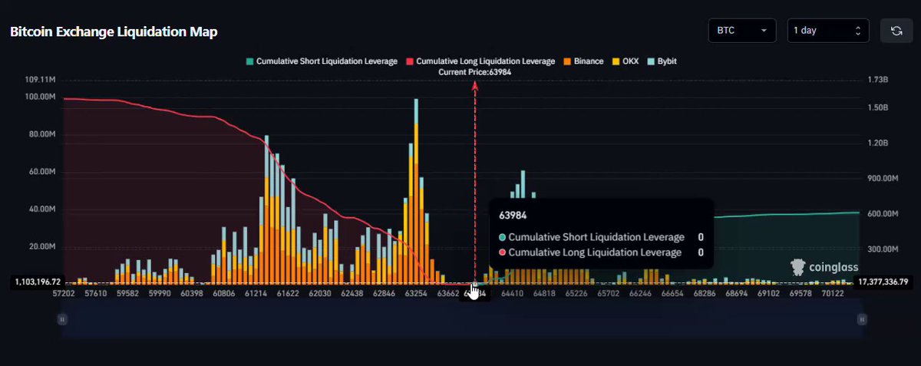
Task: Click the green Cumulative Short legend swatch
Action: [249, 61]
